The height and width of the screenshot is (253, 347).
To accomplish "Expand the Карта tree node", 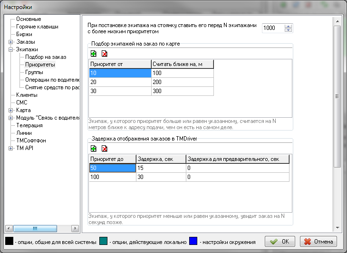I will (x=10, y=110).
